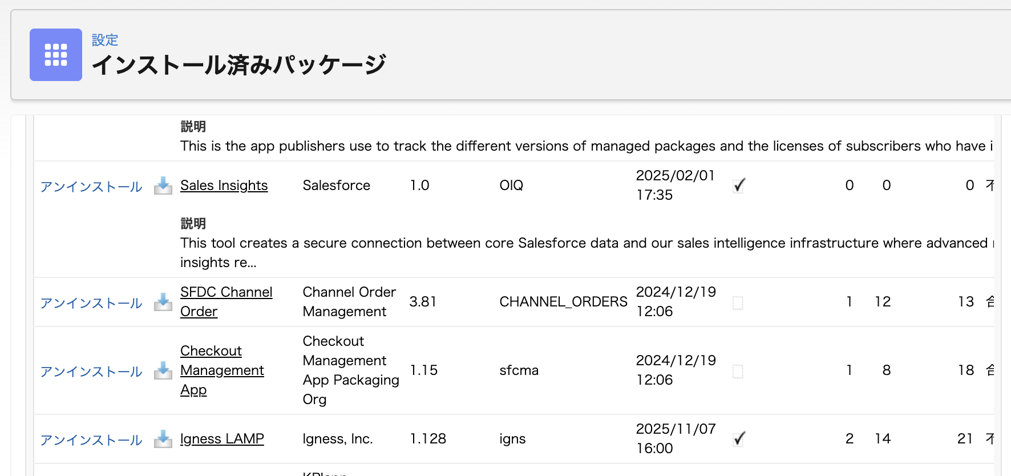Click download icon beside Igness LAMP
The width and height of the screenshot is (1011, 476).
point(163,439)
